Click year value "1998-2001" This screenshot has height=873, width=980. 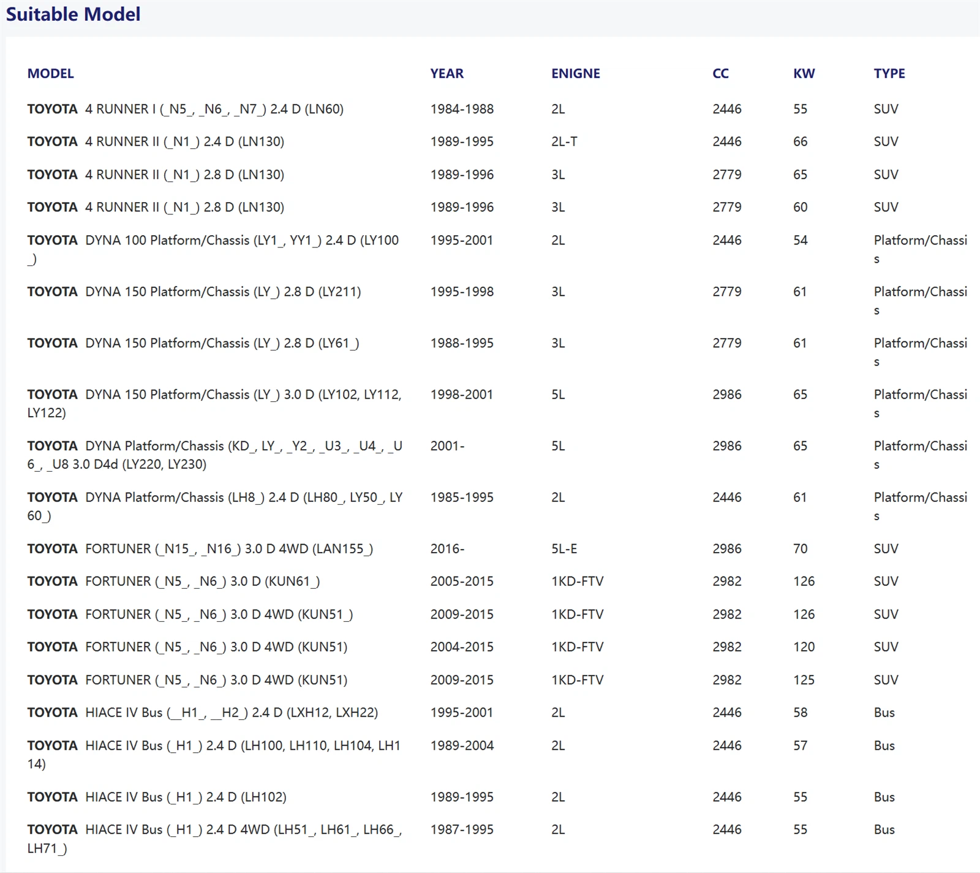tap(462, 395)
